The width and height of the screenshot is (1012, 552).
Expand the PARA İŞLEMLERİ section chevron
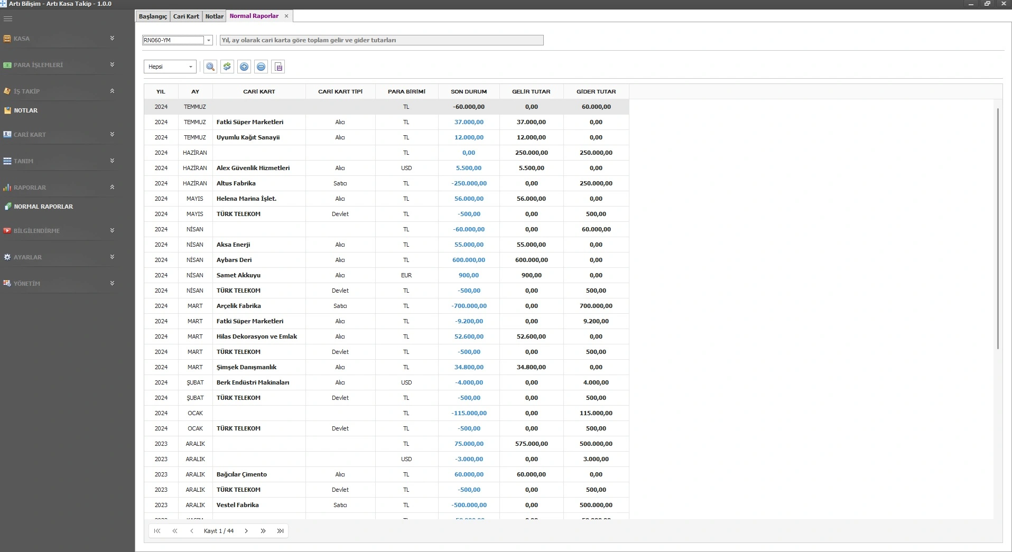coord(112,64)
